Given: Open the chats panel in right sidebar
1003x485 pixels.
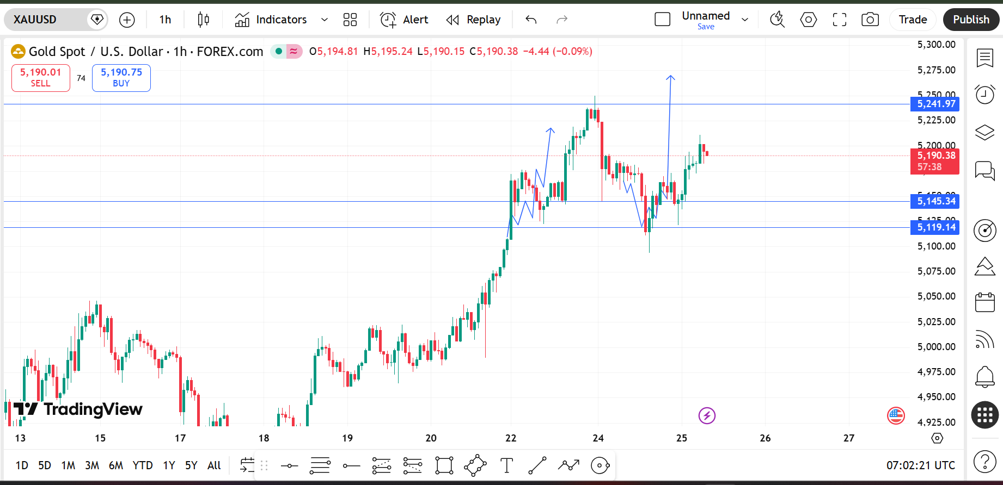Looking at the screenshot, I should tap(984, 171).
